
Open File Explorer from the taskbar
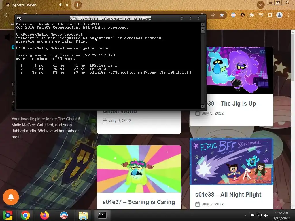pyautogui.click(x=83, y=215)
